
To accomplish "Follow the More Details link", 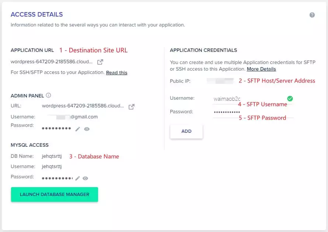I will coord(261,69).
